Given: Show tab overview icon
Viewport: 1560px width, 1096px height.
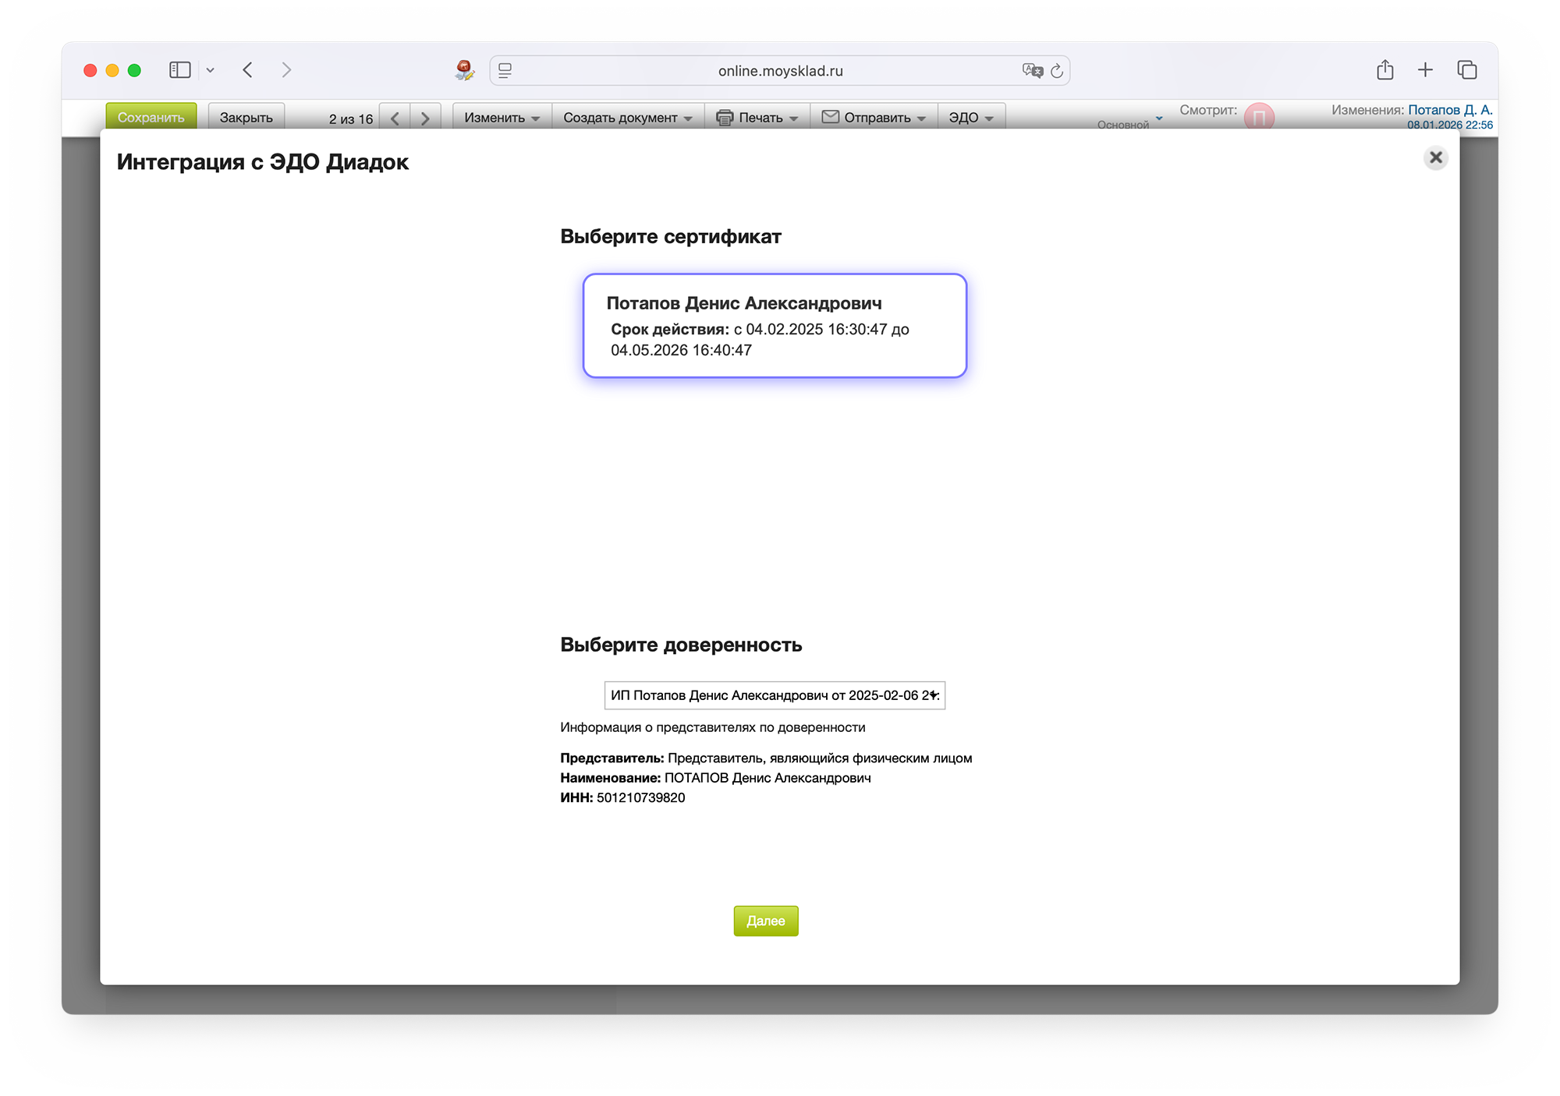Looking at the screenshot, I should 1466,70.
